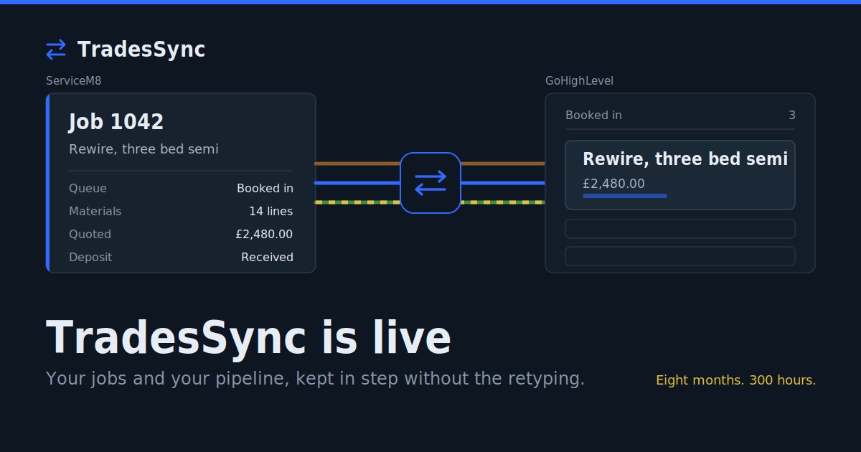Screen dimensions: 861x452
Task: Click the first empty pipeline placeholder card
Action: pyautogui.click(x=680, y=229)
